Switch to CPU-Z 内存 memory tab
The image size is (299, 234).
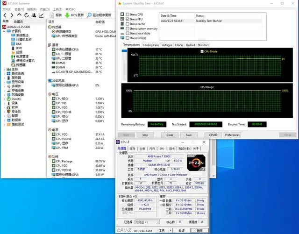click(x=152, y=149)
